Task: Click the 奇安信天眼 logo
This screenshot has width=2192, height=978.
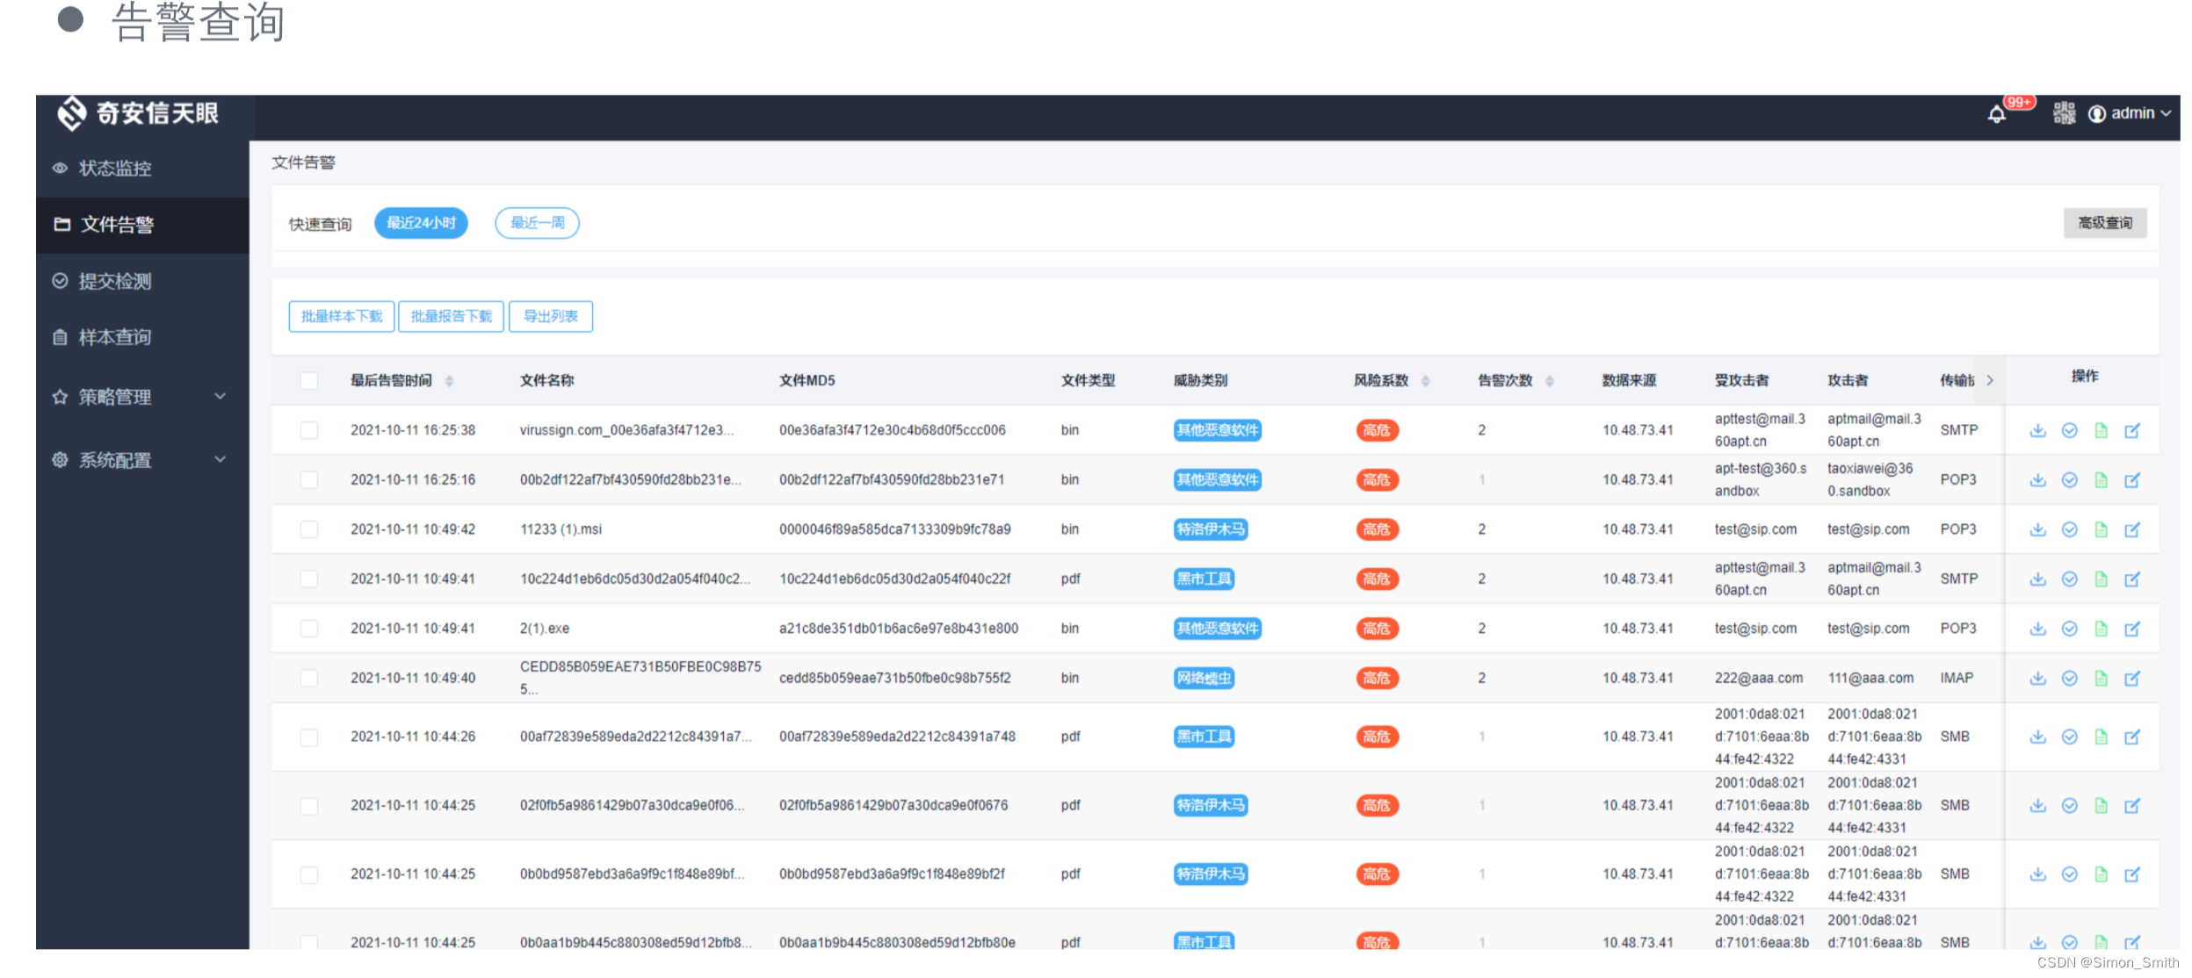Action: pyautogui.click(x=137, y=113)
